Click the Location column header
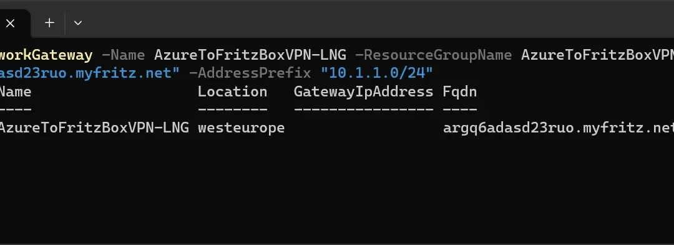 tap(232, 91)
